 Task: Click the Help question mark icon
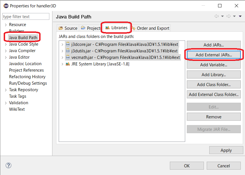(x=8, y=165)
